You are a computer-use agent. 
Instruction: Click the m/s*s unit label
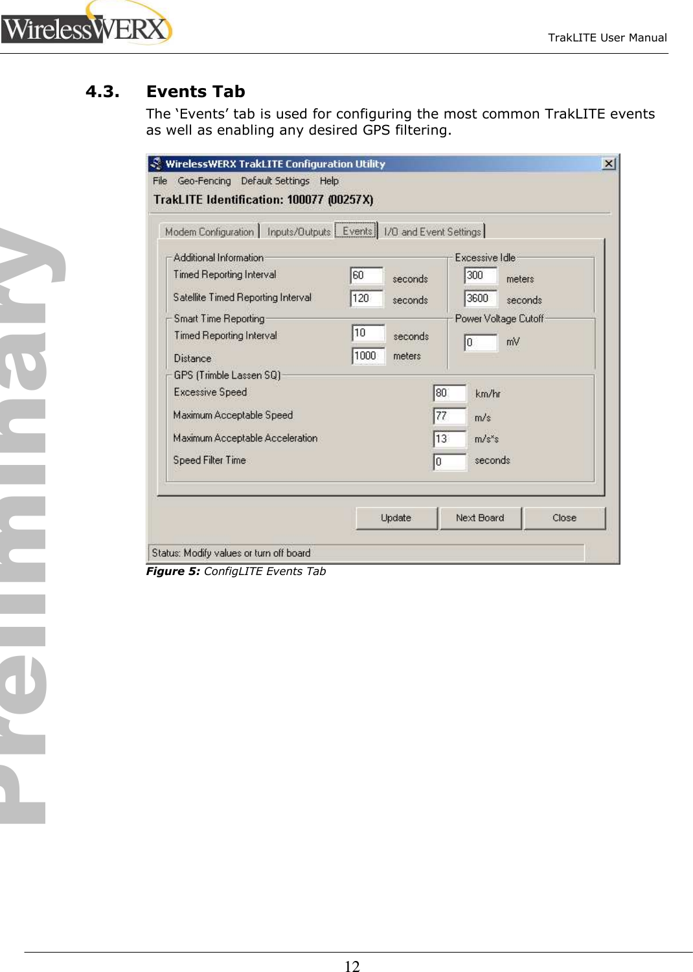[486, 439]
